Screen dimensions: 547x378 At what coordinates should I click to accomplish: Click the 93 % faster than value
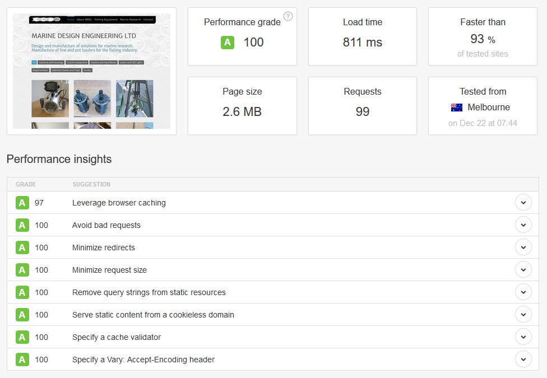(483, 39)
